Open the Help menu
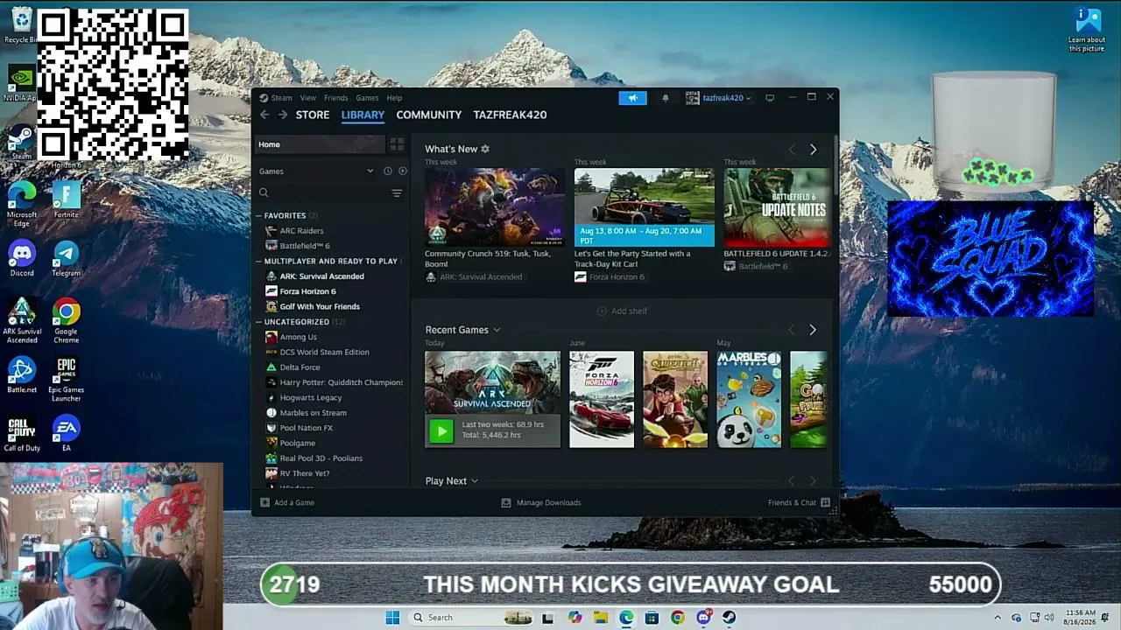1121x630 pixels. (394, 98)
